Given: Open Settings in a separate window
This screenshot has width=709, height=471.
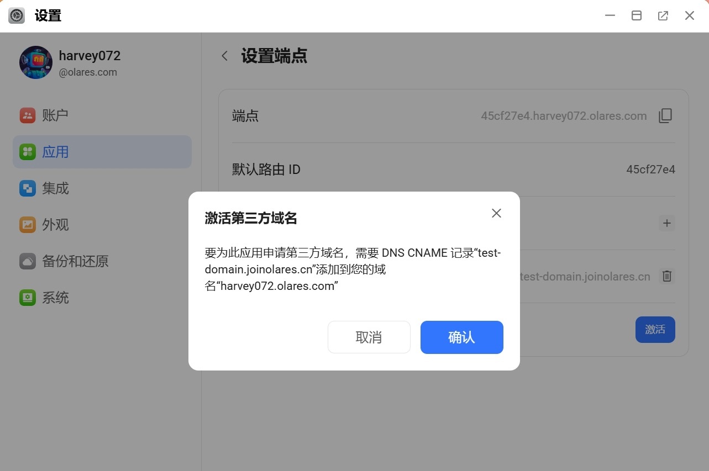Looking at the screenshot, I should 663,15.
